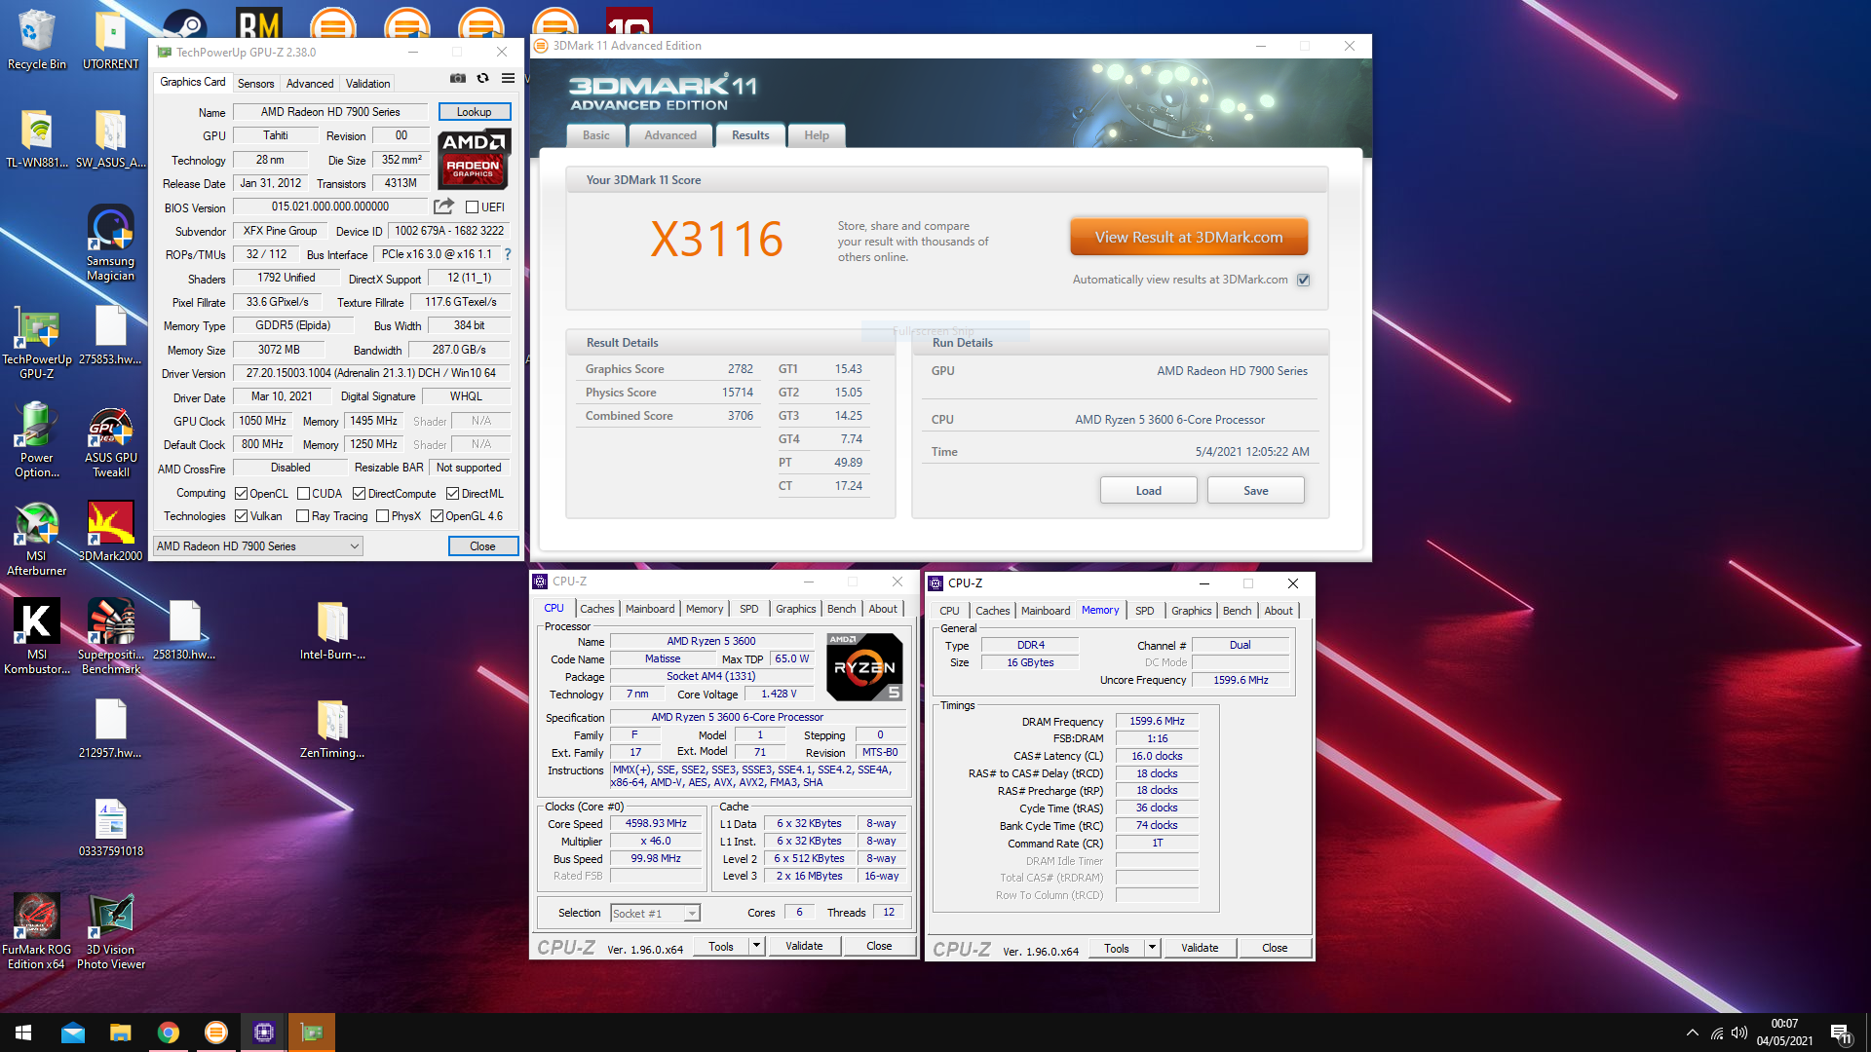Open Google Chrome from the taskbar
This screenshot has width=1871, height=1052.
169,1033
